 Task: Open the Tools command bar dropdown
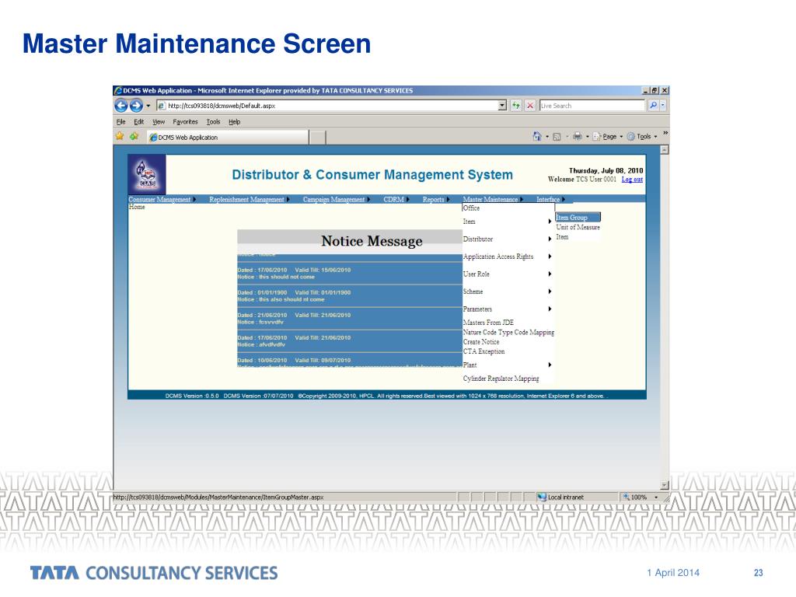point(642,137)
